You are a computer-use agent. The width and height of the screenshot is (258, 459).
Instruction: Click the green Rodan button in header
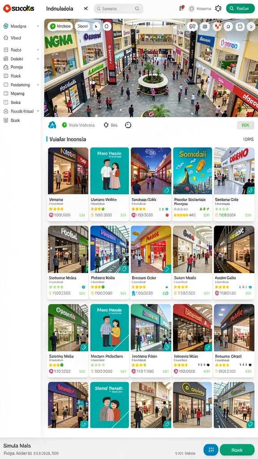click(240, 9)
